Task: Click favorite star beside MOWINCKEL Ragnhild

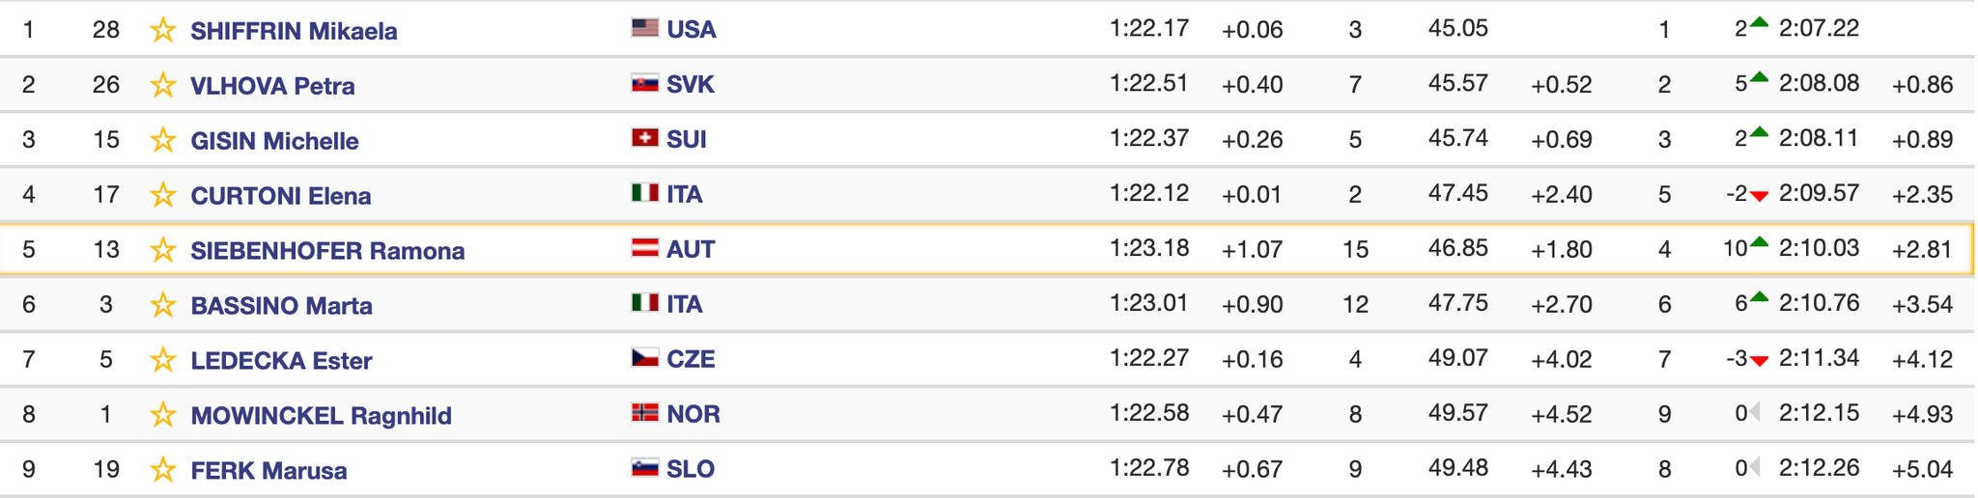Action: coord(163,416)
